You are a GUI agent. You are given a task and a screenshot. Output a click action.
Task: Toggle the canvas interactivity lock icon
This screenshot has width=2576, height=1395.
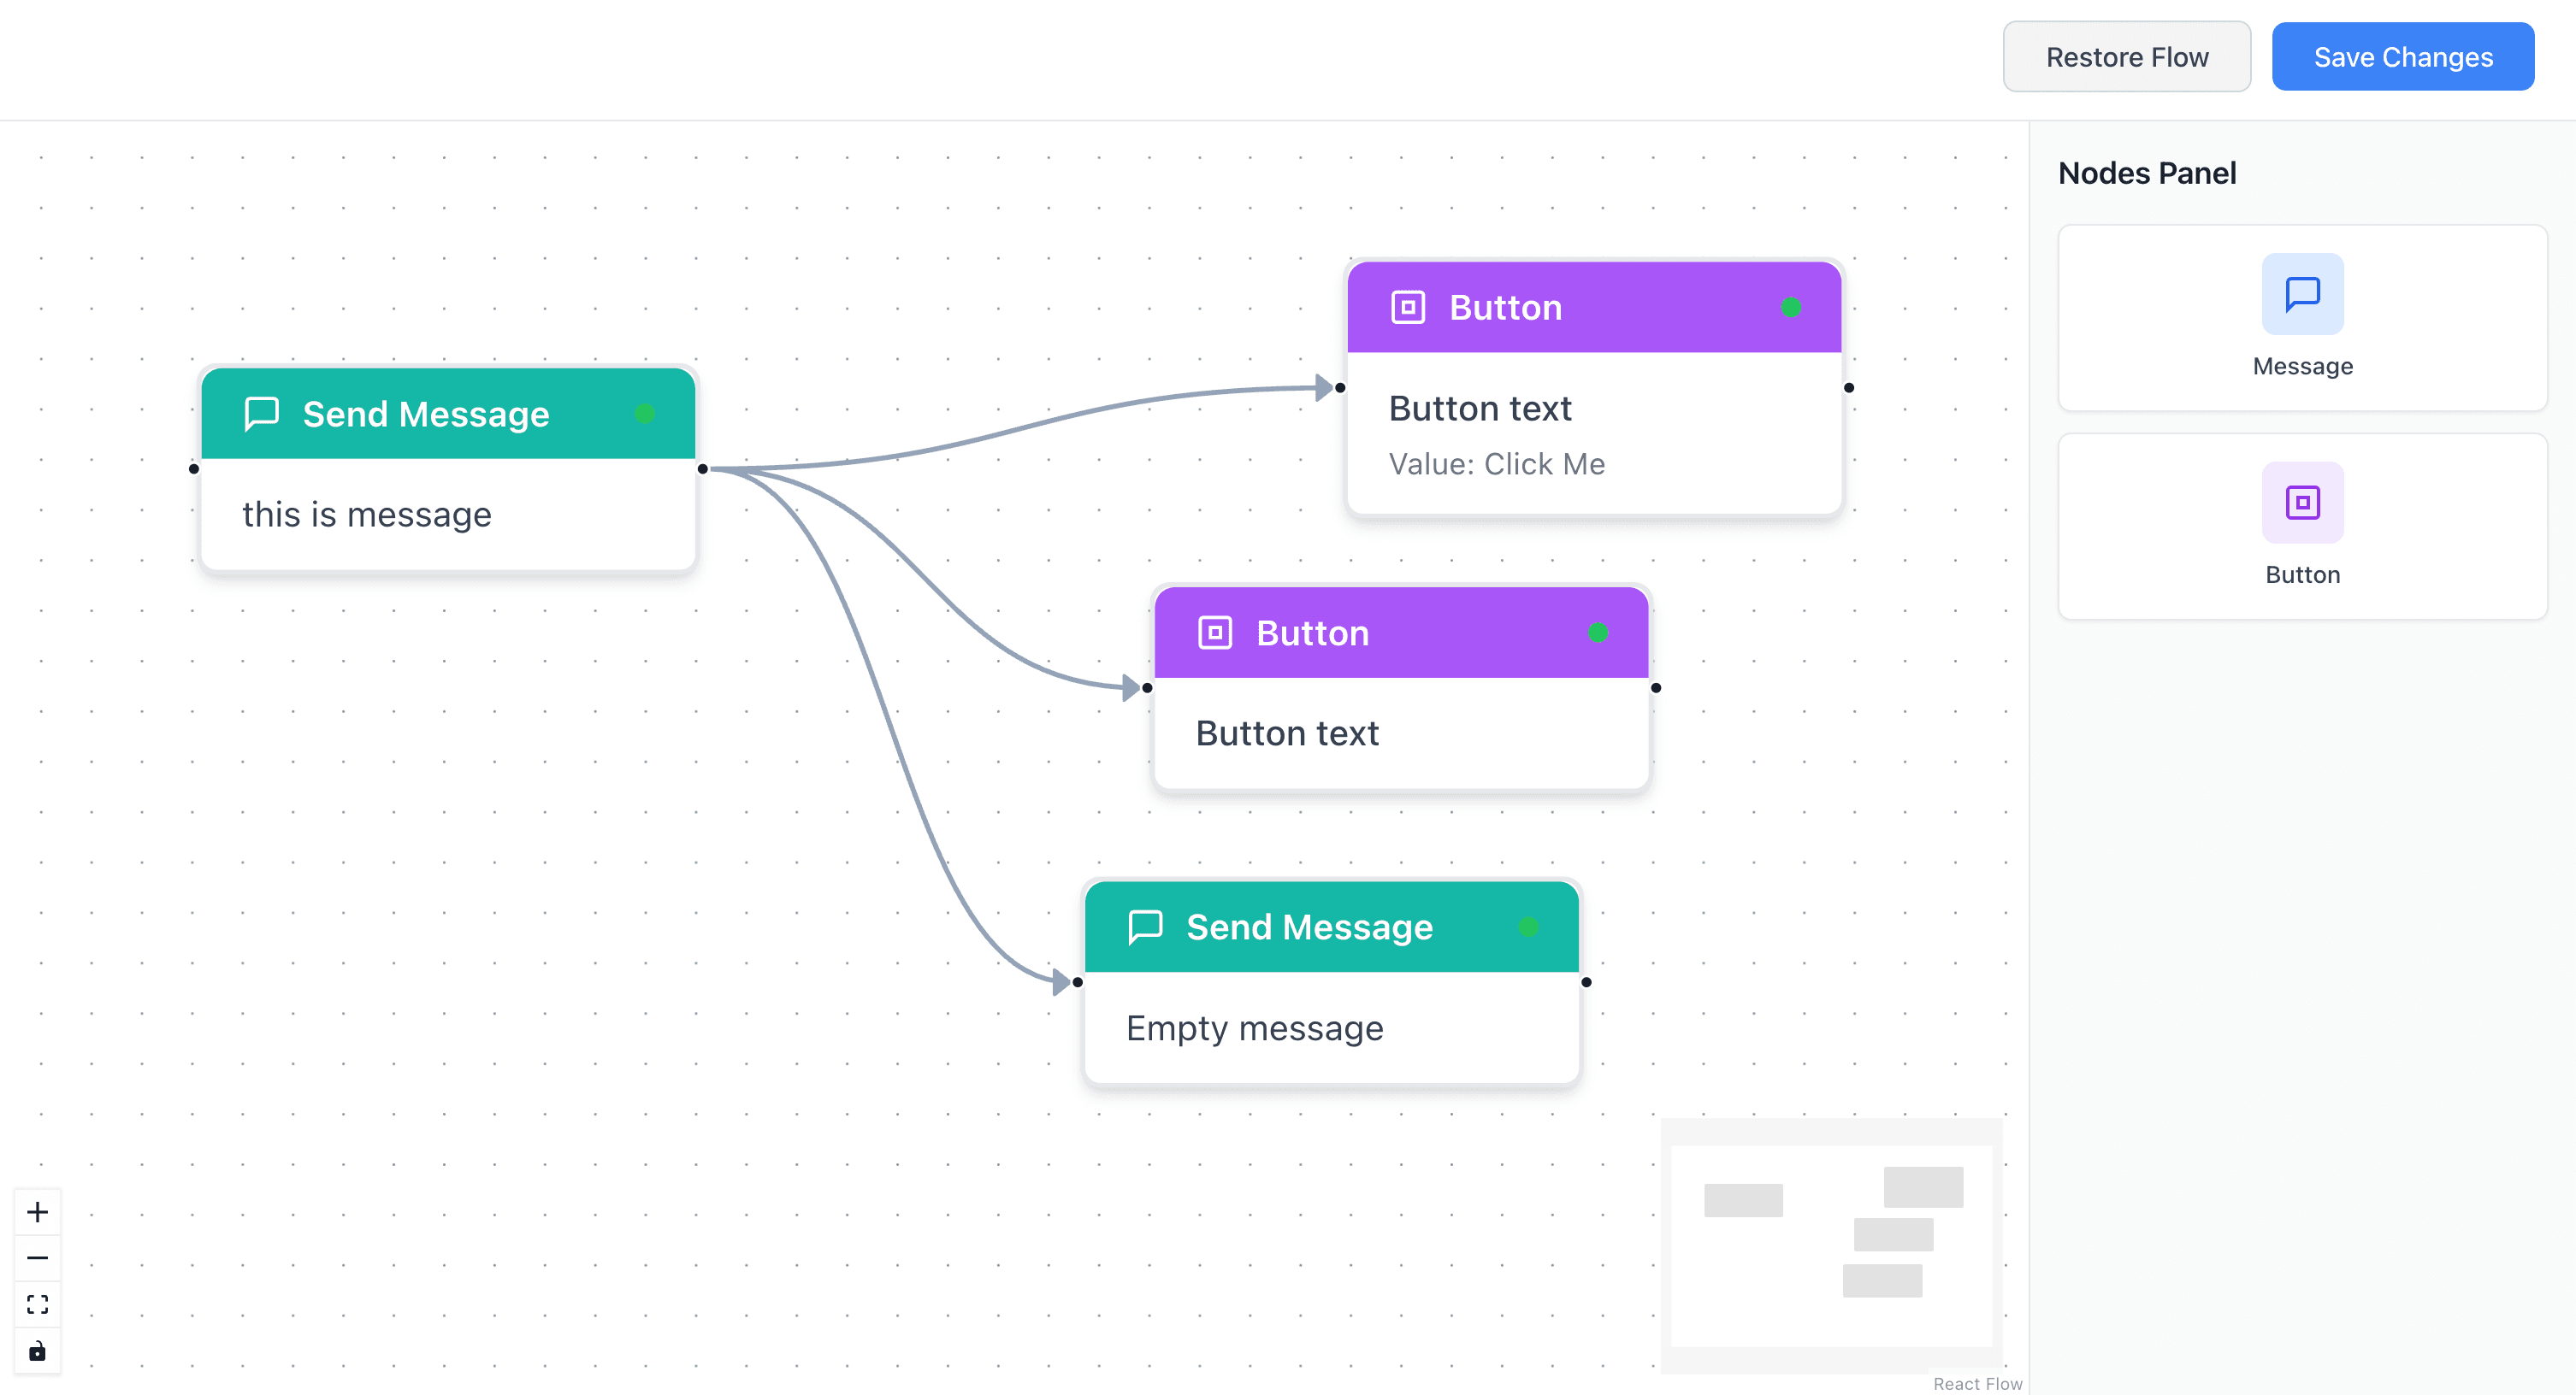point(37,1351)
